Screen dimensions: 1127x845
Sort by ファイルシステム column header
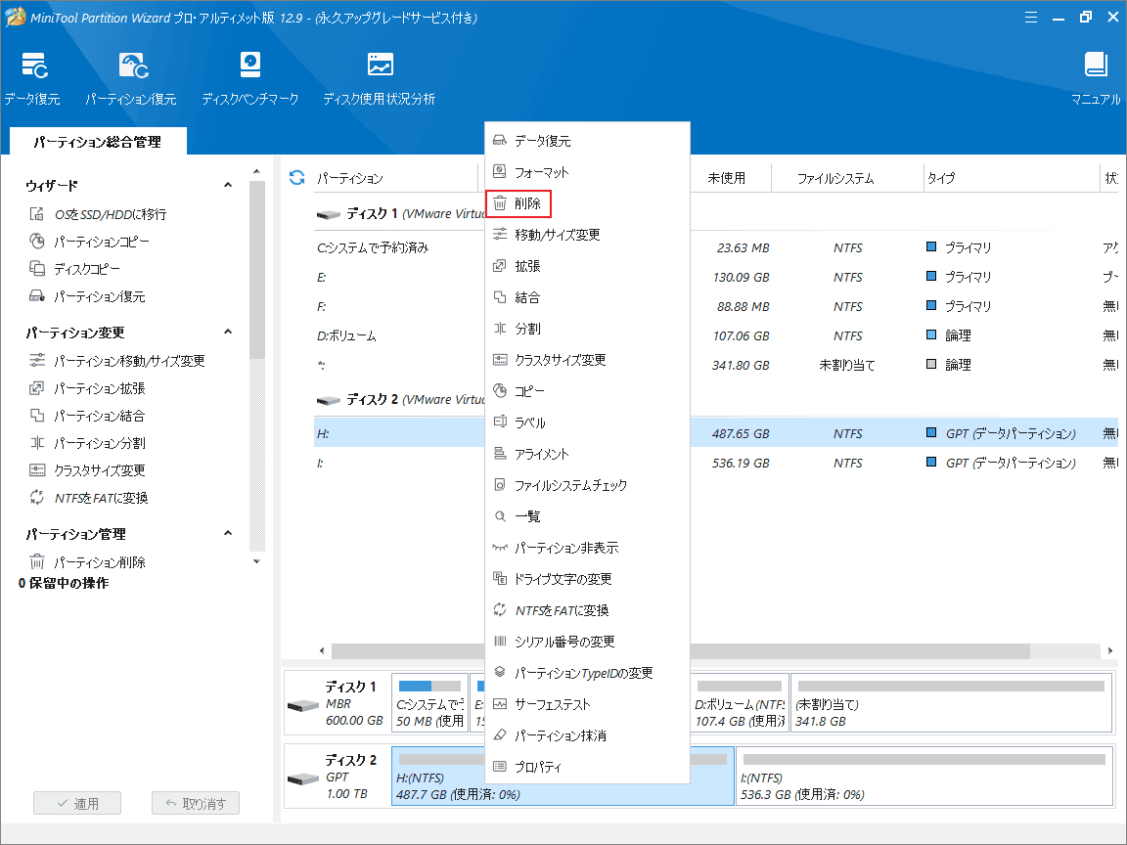coord(835,177)
